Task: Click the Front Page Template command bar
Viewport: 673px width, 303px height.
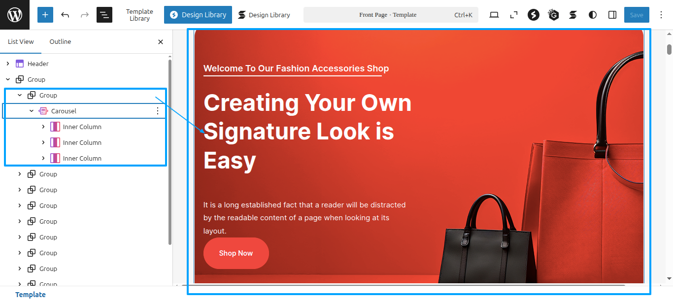Action: tap(391, 15)
